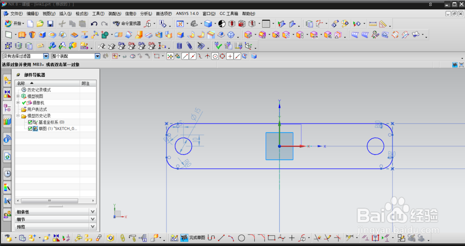
Task: Toggle the Enable Snap Points button
Action: point(170,56)
